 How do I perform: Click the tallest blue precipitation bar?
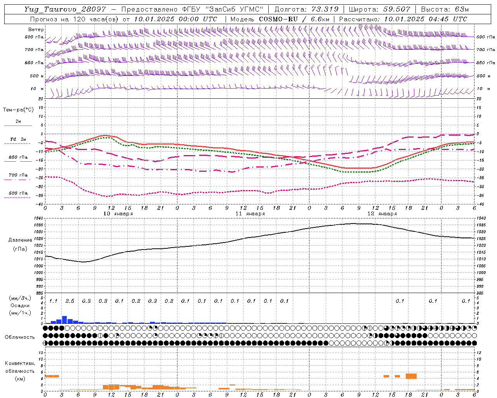(64, 319)
